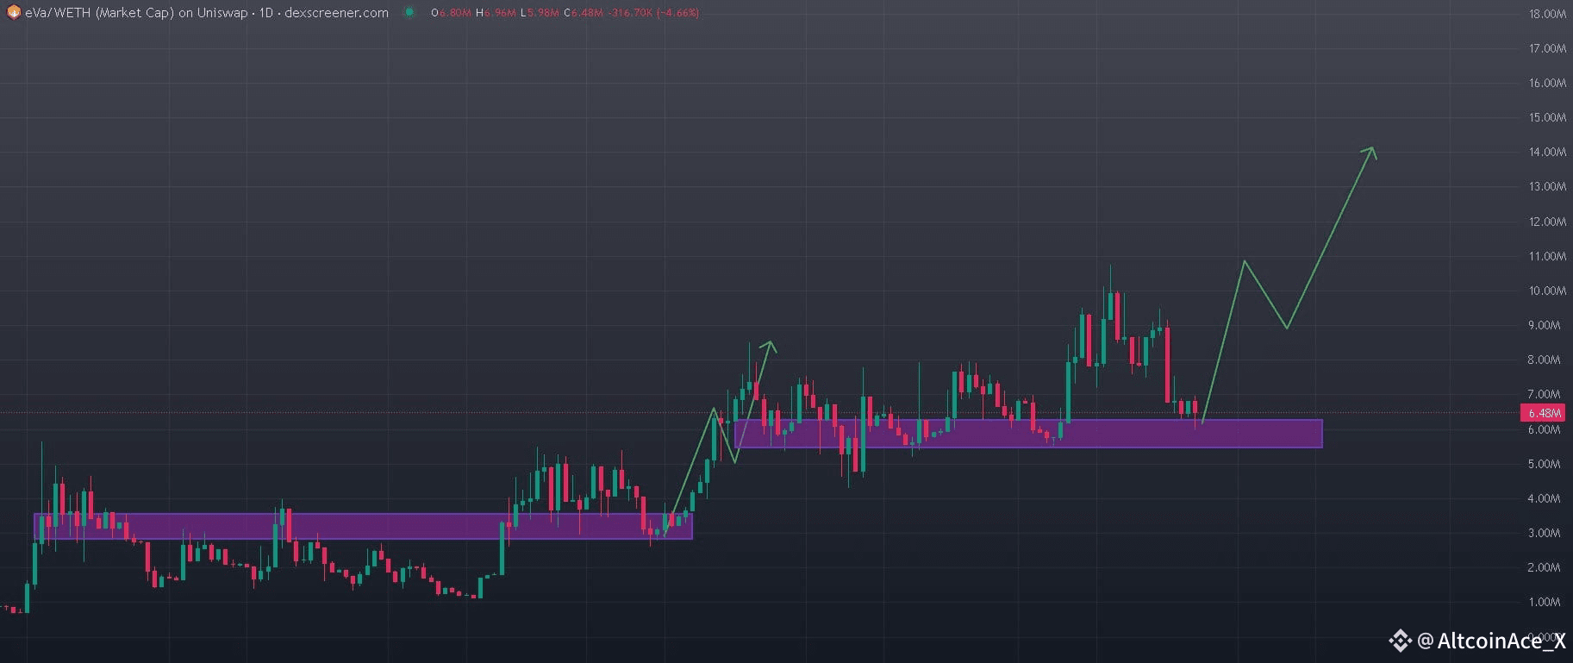Click the green market status dot
Screen dimensions: 1573x663
click(x=409, y=13)
